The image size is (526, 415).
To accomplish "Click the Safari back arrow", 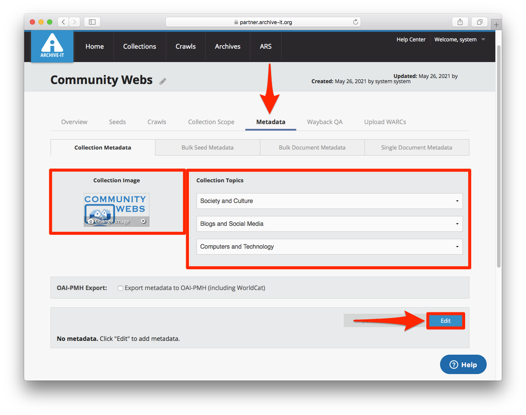I will coord(63,22).
